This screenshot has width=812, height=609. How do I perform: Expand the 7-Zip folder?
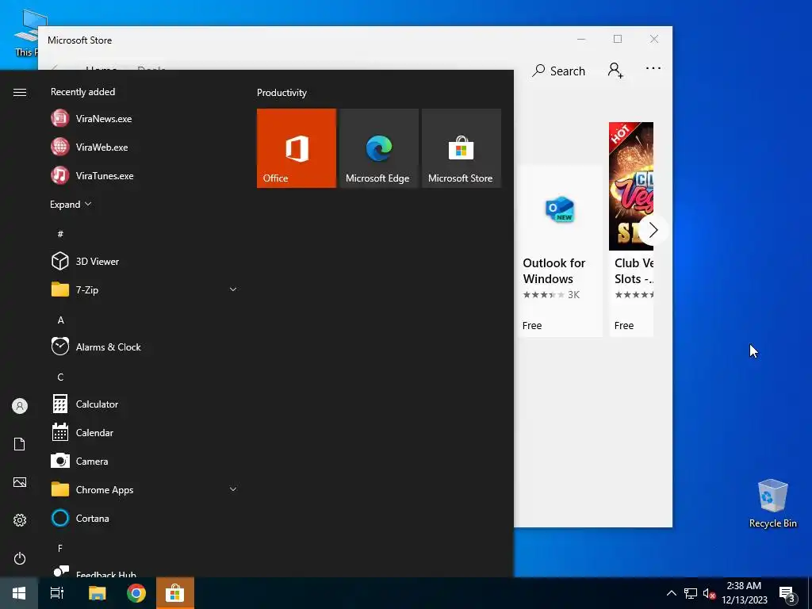[x=143, y=289]
